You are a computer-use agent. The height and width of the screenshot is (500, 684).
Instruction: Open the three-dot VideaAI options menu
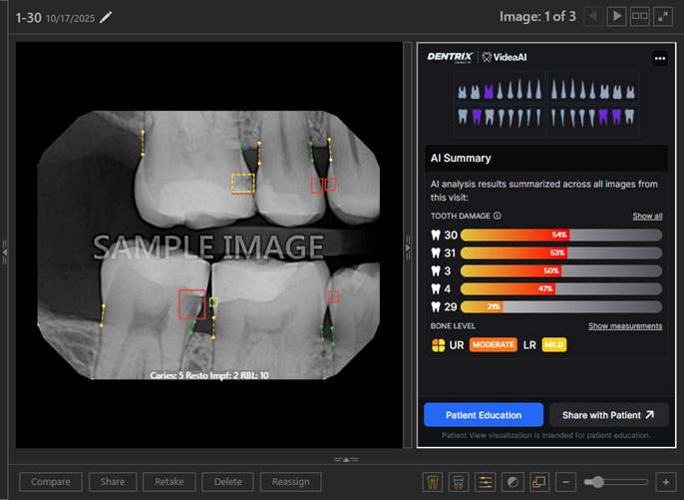(x=659, y=58)
